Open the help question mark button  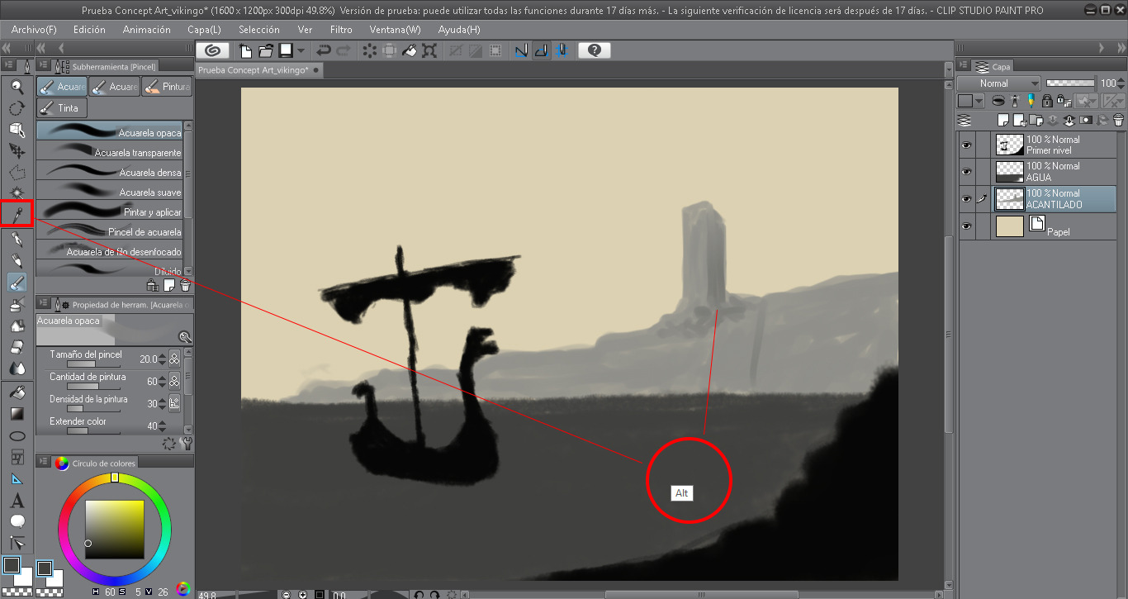[x=595, y=50]
